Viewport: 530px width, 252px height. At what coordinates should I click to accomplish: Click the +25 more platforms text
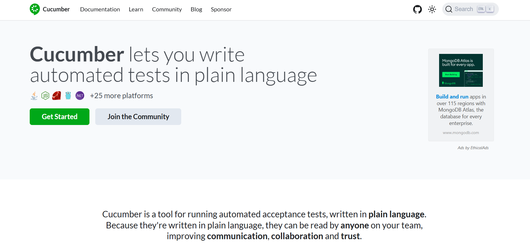point(121,96)
